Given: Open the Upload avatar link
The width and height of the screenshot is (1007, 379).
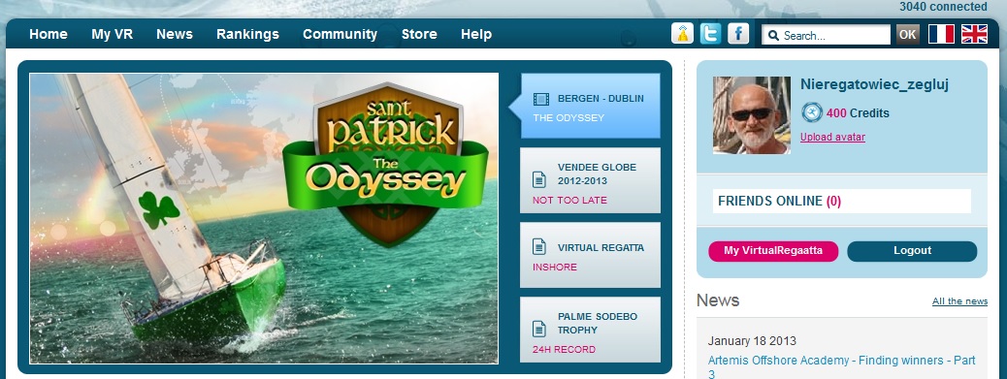Looking at the screenshot, I should coord(832,138).
